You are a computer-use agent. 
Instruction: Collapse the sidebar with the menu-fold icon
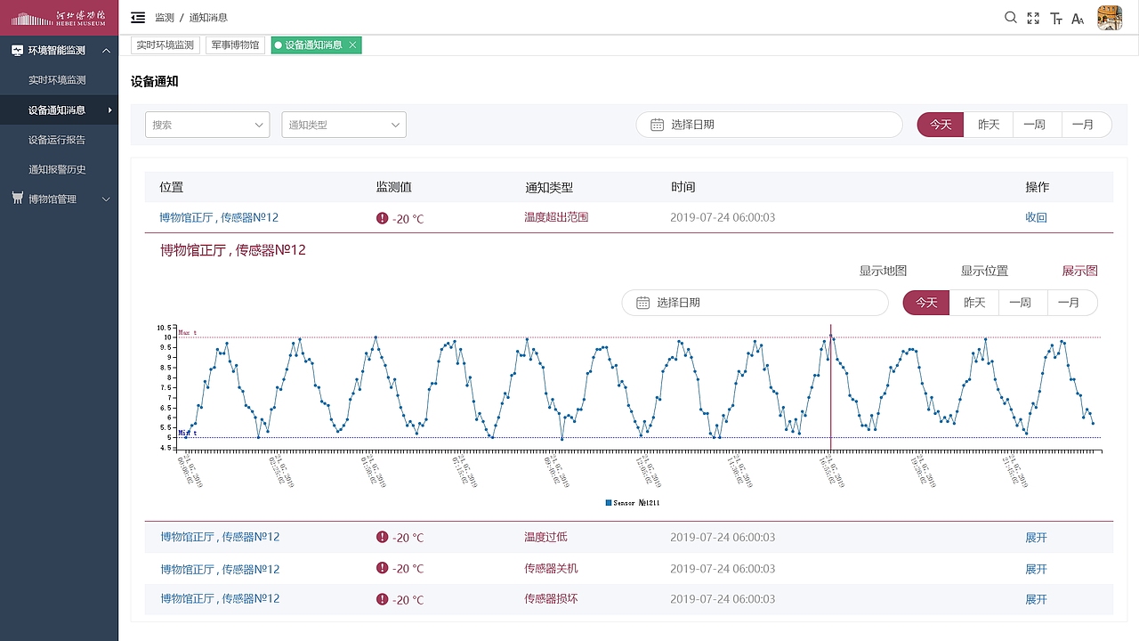138,18
